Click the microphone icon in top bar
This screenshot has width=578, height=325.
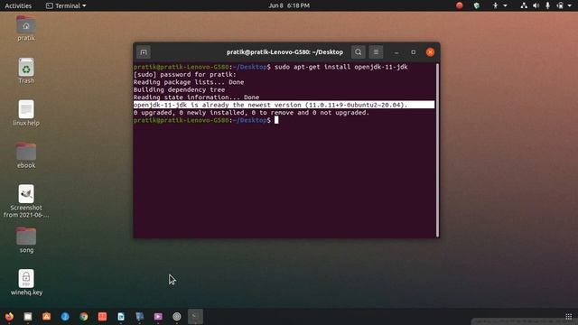(x=548, y=5)
